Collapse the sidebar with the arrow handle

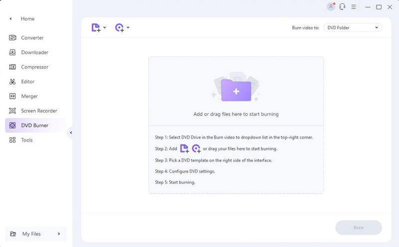coord(71,132)
